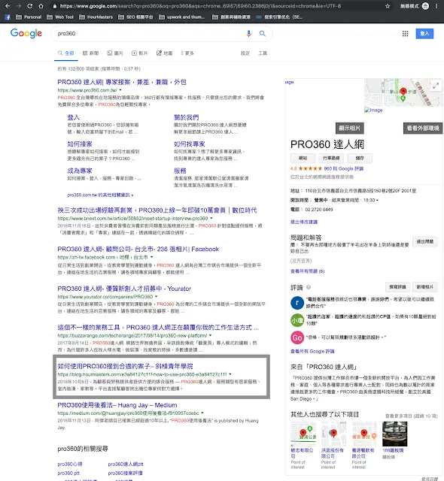Open search Settings link
Image resolution: width=444 pixels, height=481 pixels.
point(245,53)
